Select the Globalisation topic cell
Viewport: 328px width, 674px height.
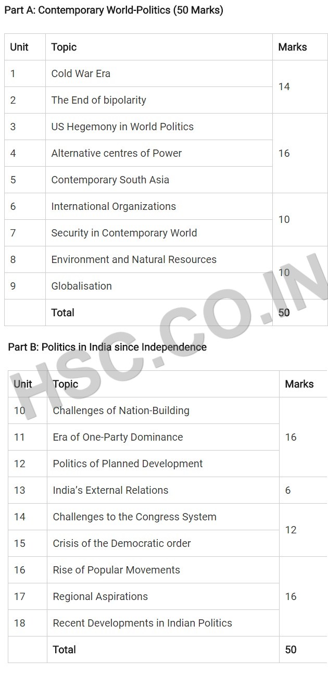pos(81,286)
